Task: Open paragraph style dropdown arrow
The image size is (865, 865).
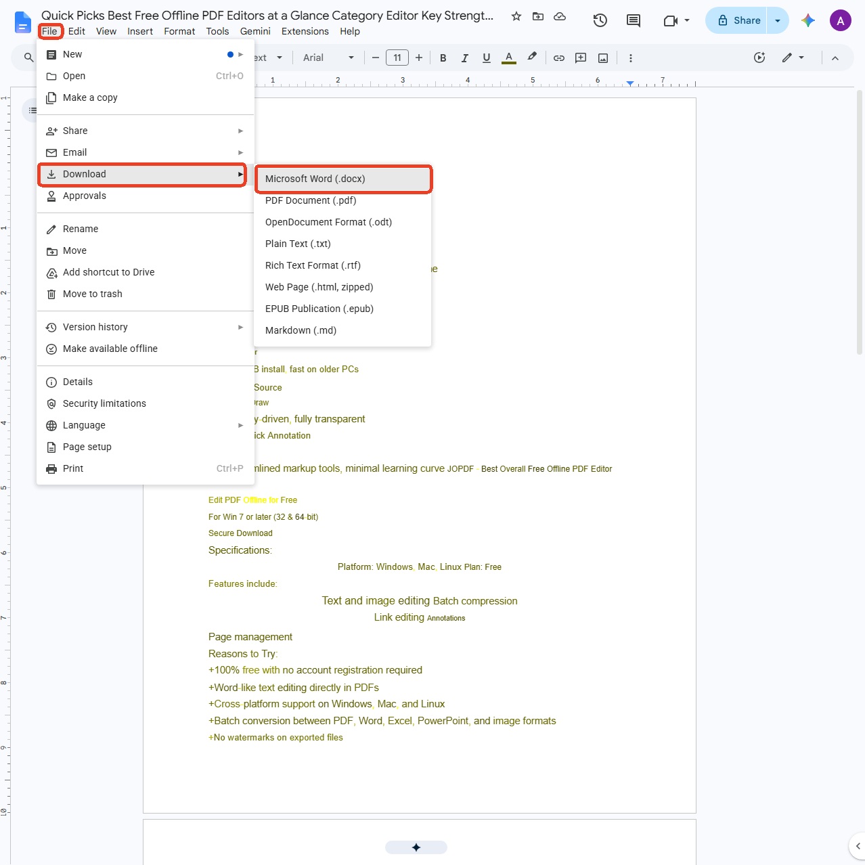Action: (x=280, y=58)
